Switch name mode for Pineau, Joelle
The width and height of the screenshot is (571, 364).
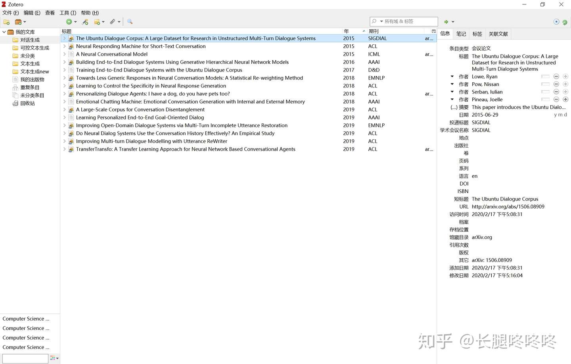pyautogui.click(x=546, y=99)
